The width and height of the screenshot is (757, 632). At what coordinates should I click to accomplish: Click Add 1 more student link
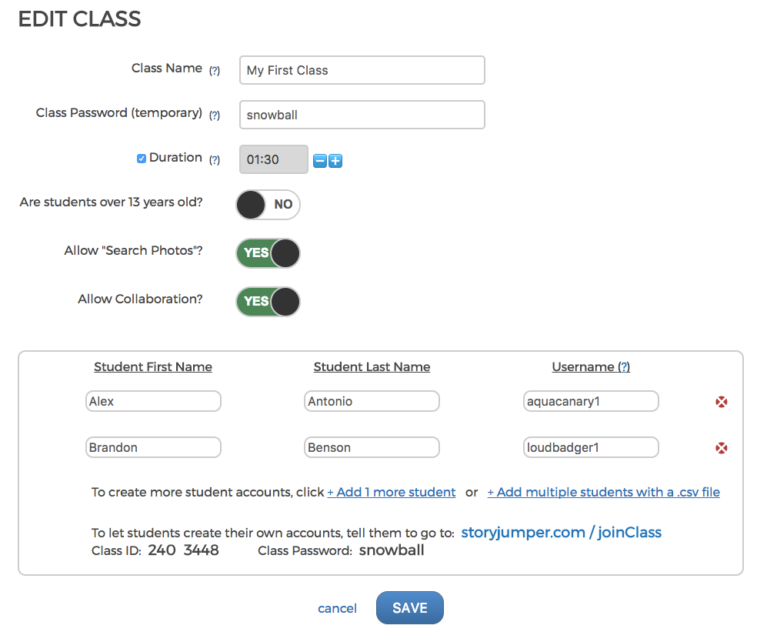click(392, 493)
